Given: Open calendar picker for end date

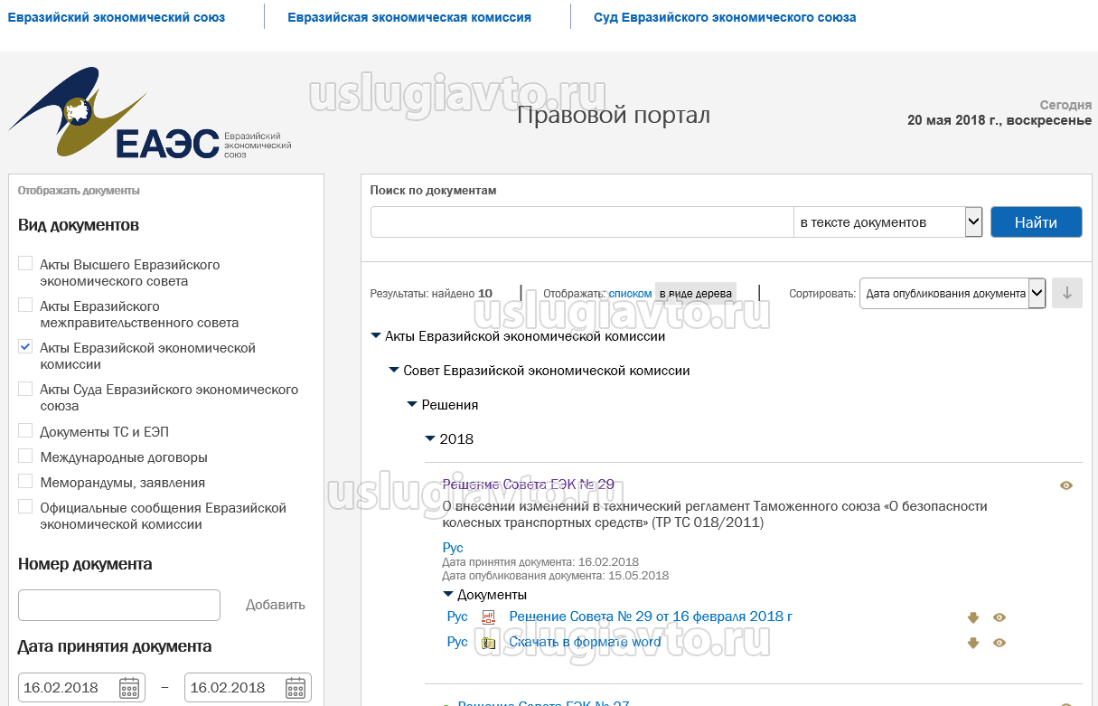Looking at the screenshot, I should [296, 688].
